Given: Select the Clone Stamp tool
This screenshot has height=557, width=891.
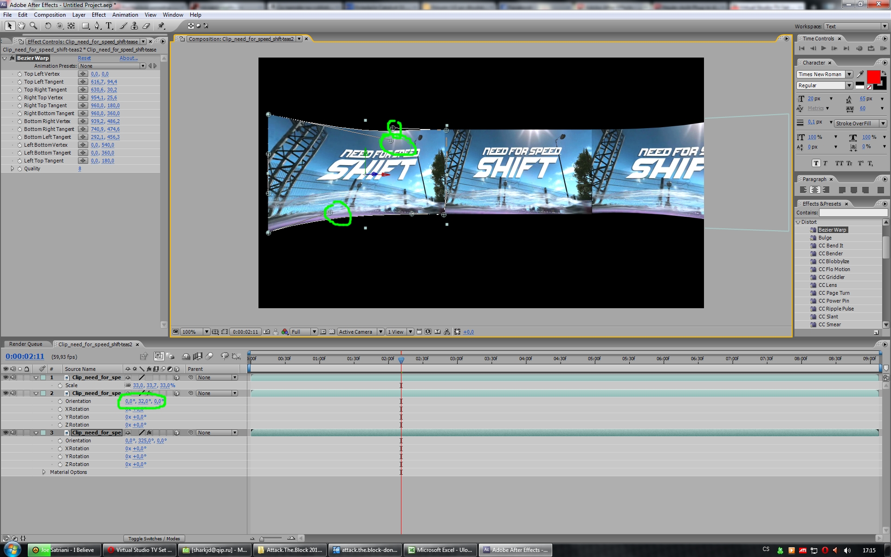Looking at the screenshot, I should pyautogui.click(x=135, y=26).
